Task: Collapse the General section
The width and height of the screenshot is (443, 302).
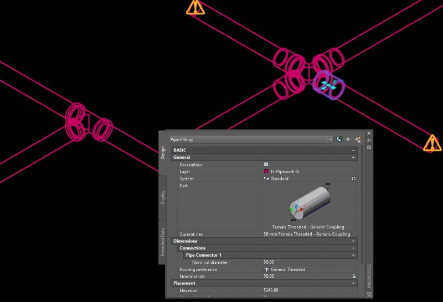Action: tap(353, 157)
